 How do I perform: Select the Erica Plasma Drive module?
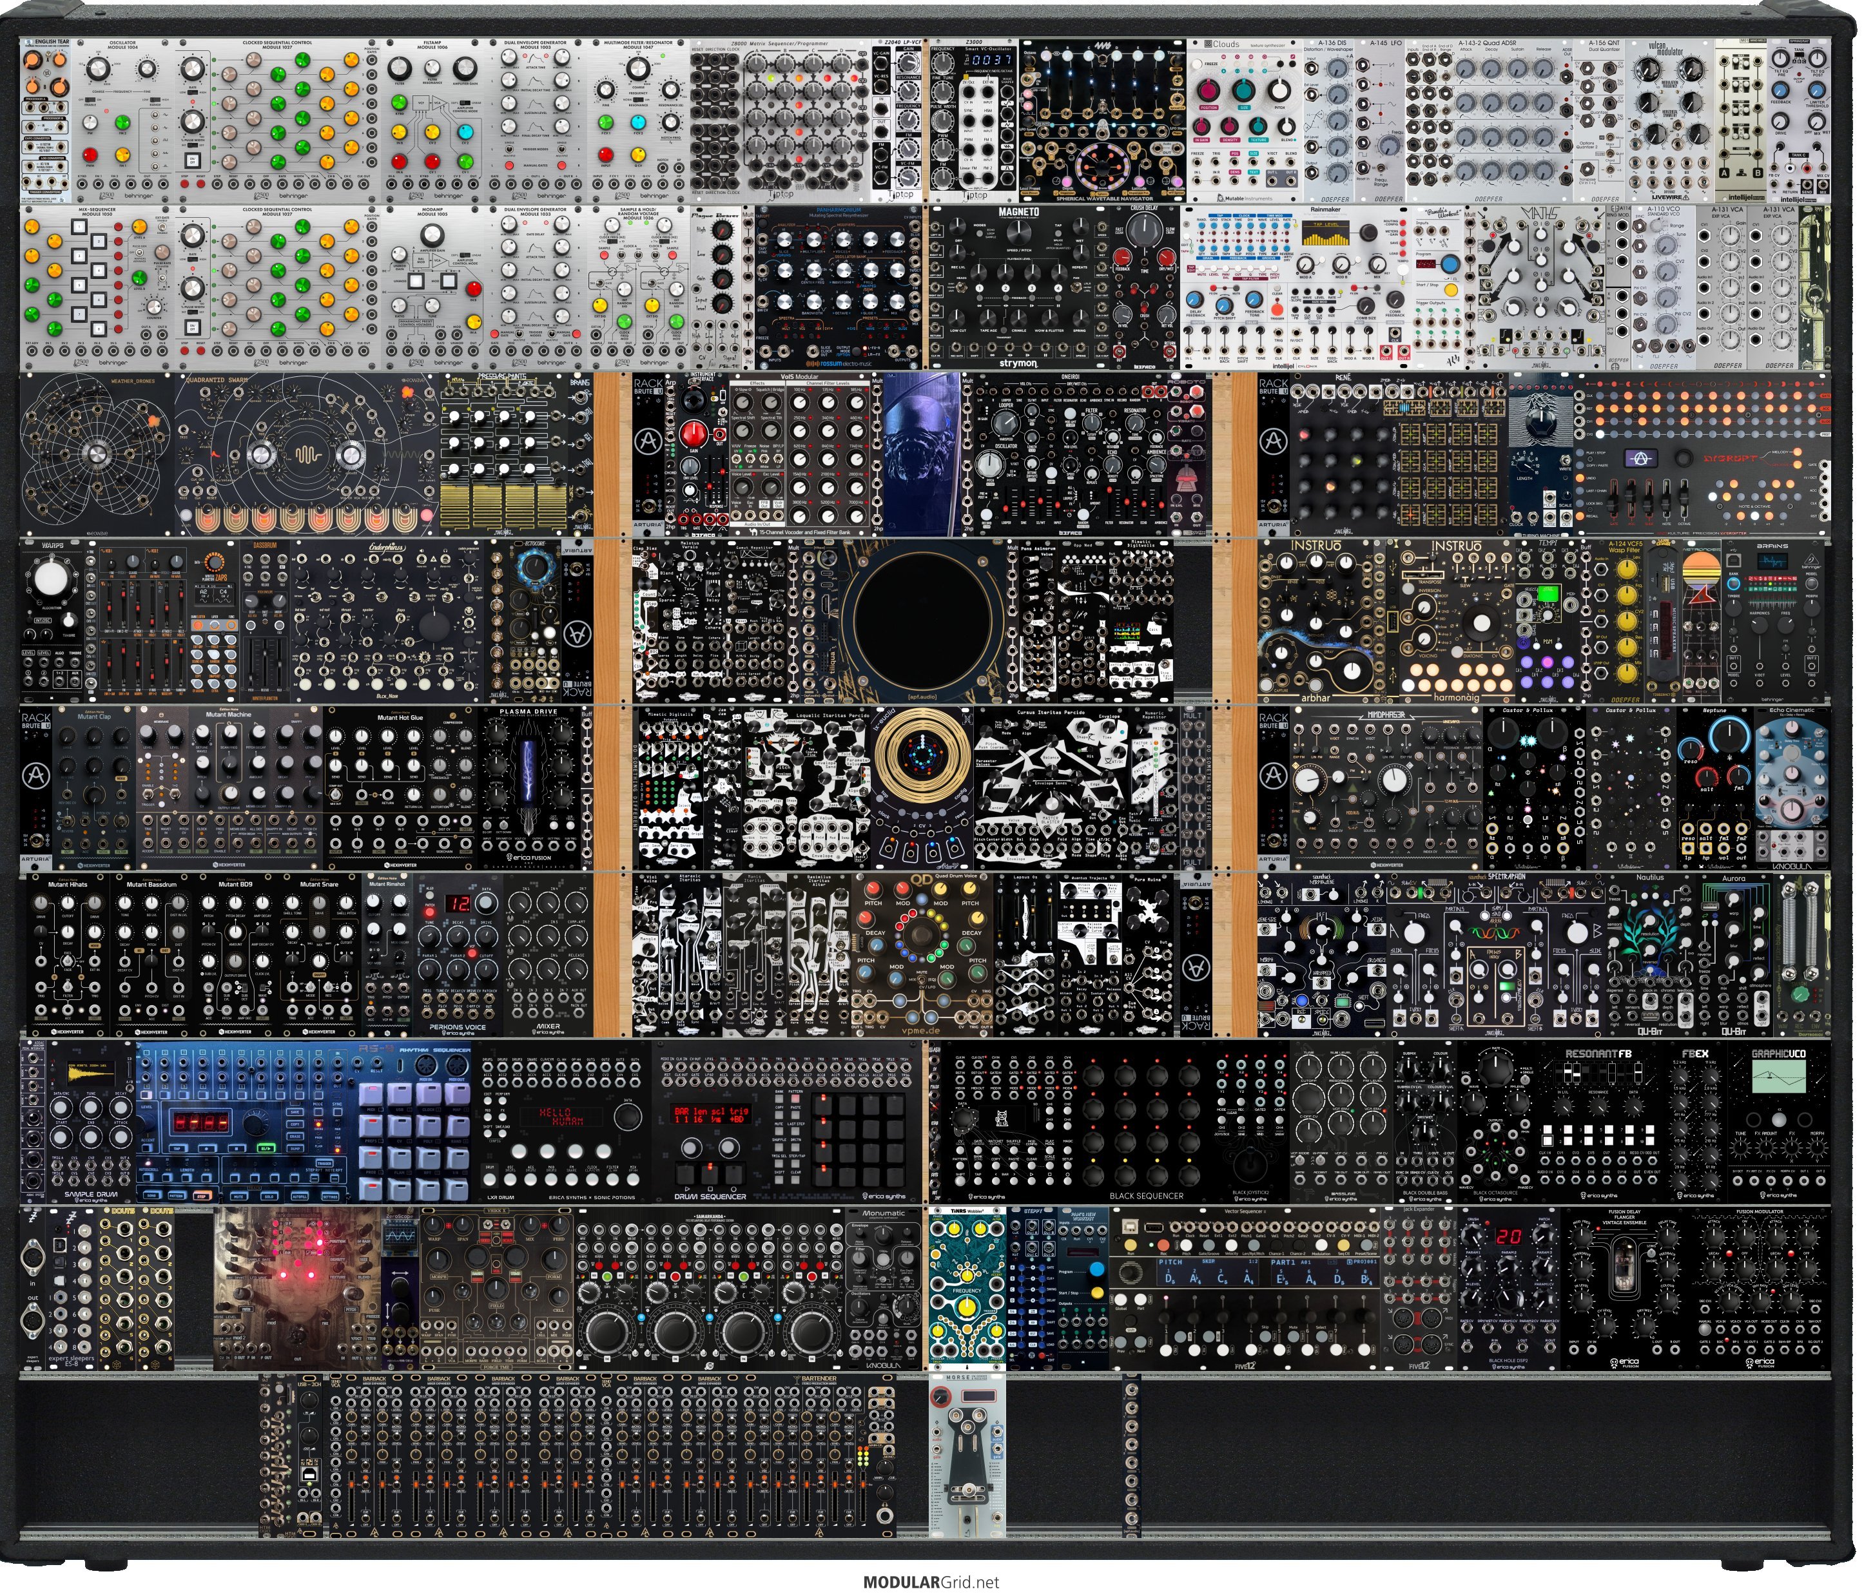(x=529, y=787)
